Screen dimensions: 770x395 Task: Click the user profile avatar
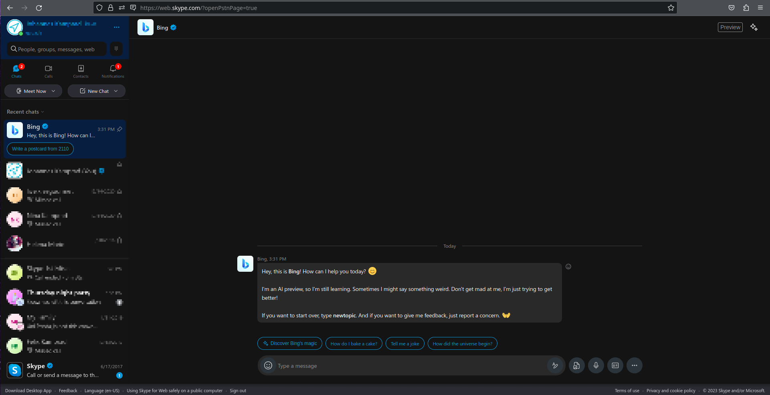click(15, 27)
